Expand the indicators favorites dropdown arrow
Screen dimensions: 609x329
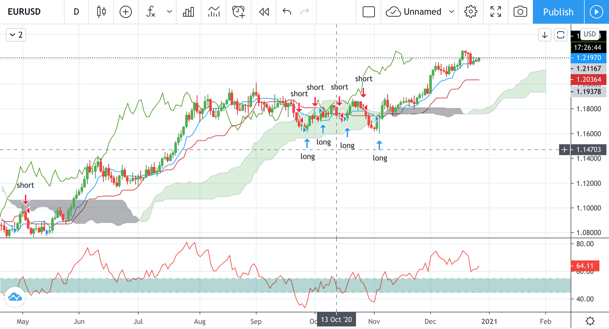[170, 12]
